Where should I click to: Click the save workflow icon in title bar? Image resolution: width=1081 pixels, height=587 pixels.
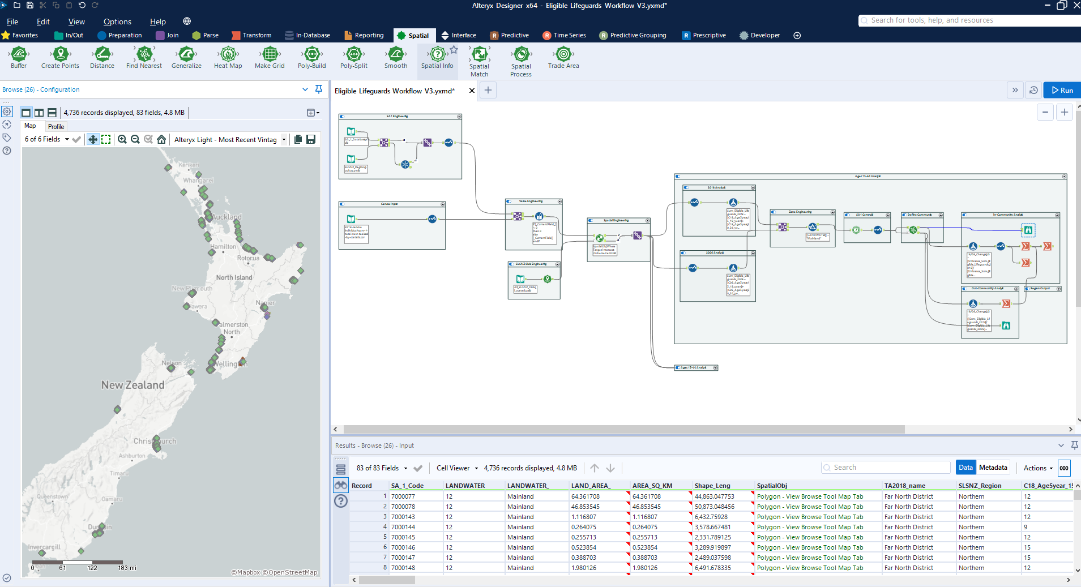click(30, 5)
